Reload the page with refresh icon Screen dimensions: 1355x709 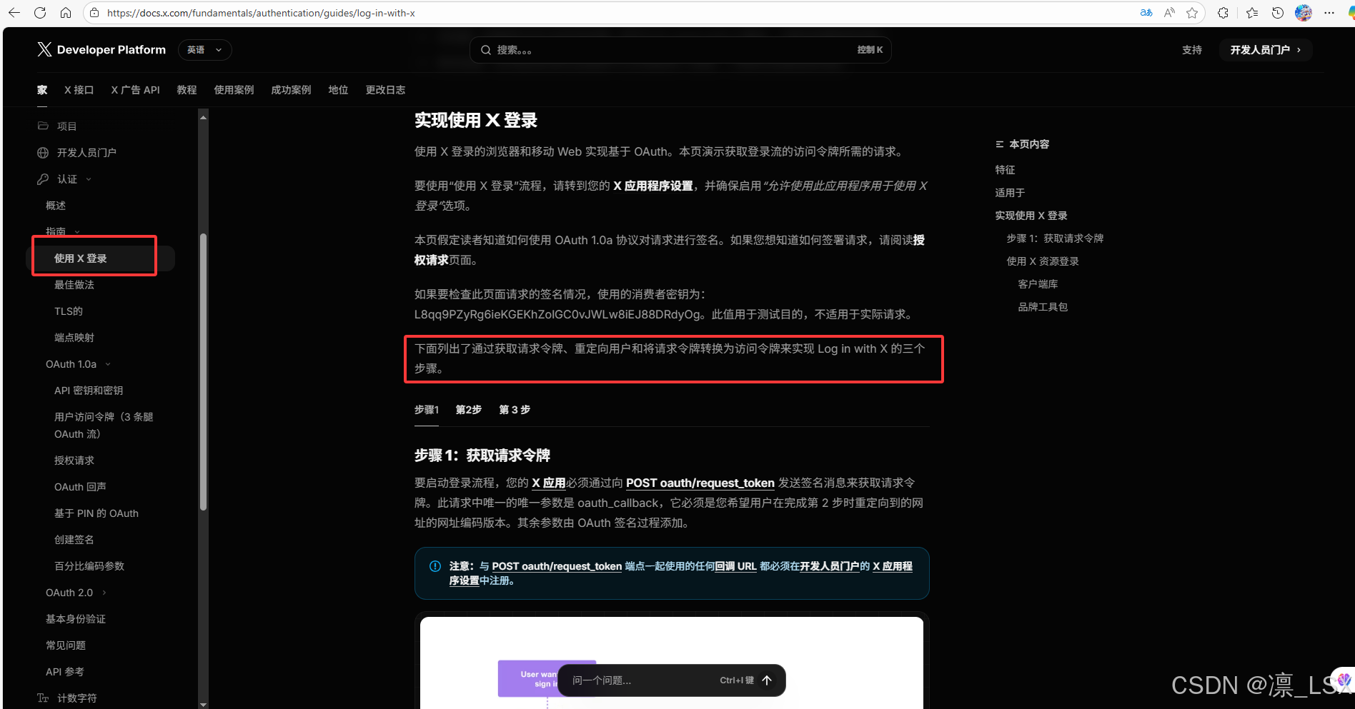[40, 13]
